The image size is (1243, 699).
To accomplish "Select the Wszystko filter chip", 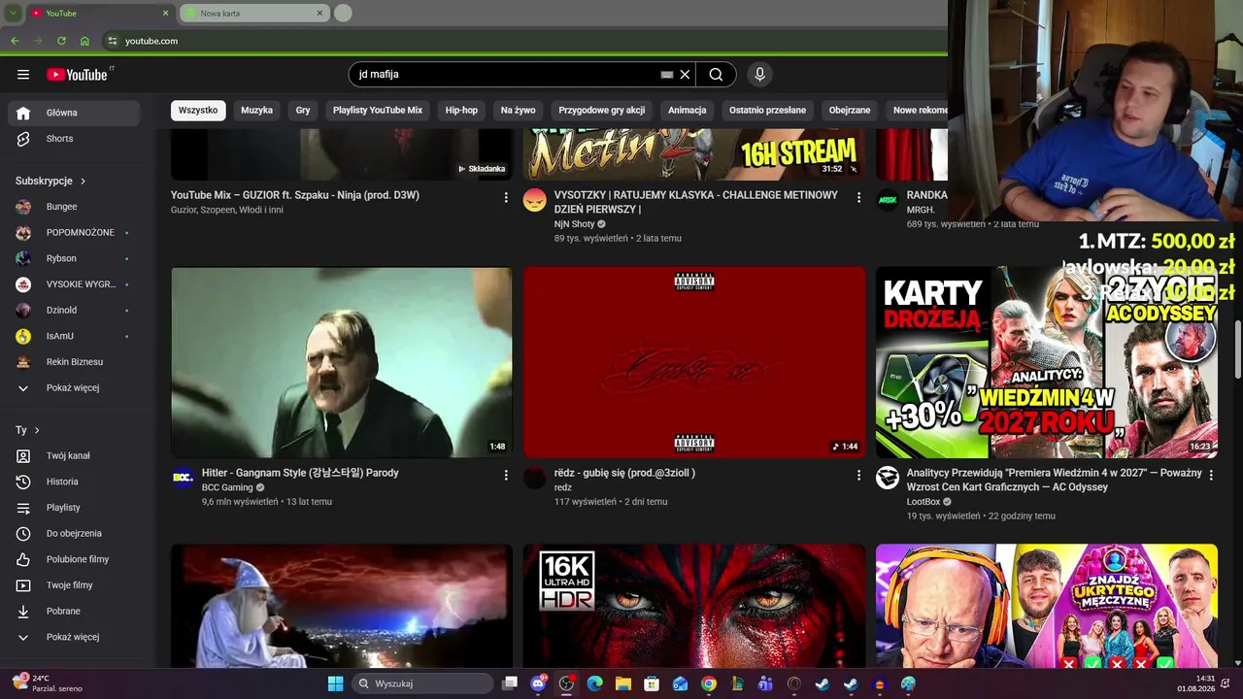I will tap(198, 111).
